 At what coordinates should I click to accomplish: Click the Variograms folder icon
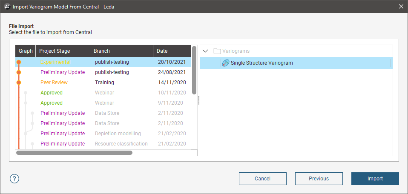[217, 51]
